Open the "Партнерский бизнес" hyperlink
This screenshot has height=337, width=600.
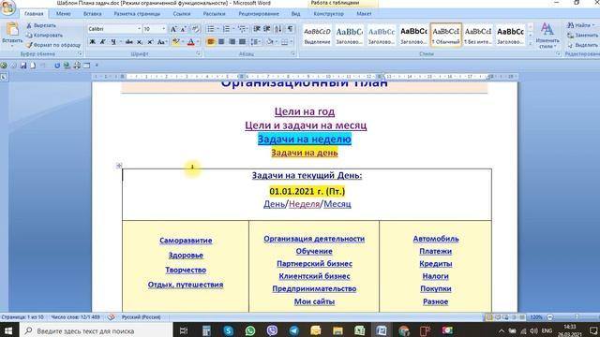(x=314, y=264)
